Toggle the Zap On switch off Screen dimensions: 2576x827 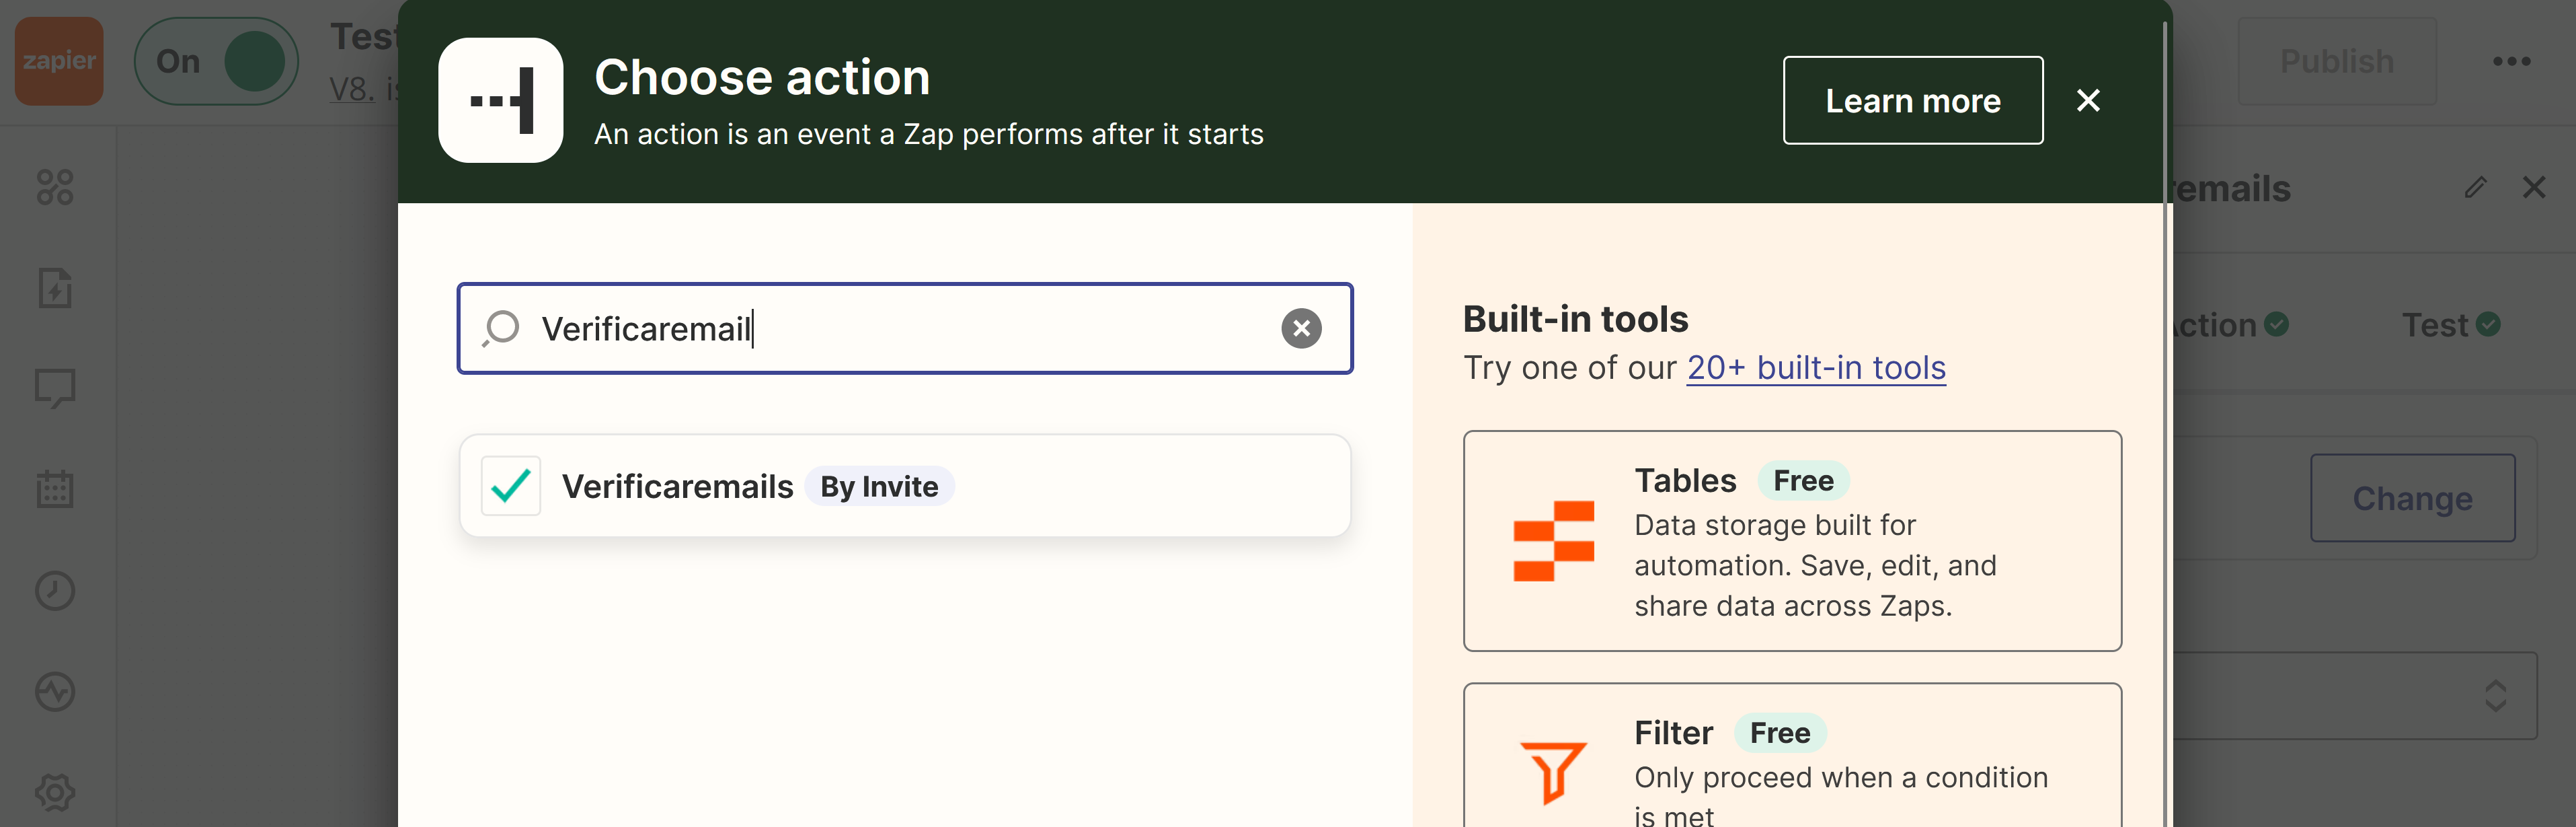(216, 61)
